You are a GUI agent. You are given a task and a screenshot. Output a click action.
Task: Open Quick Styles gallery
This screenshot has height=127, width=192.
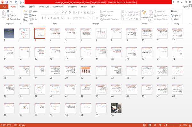[151, 16]
